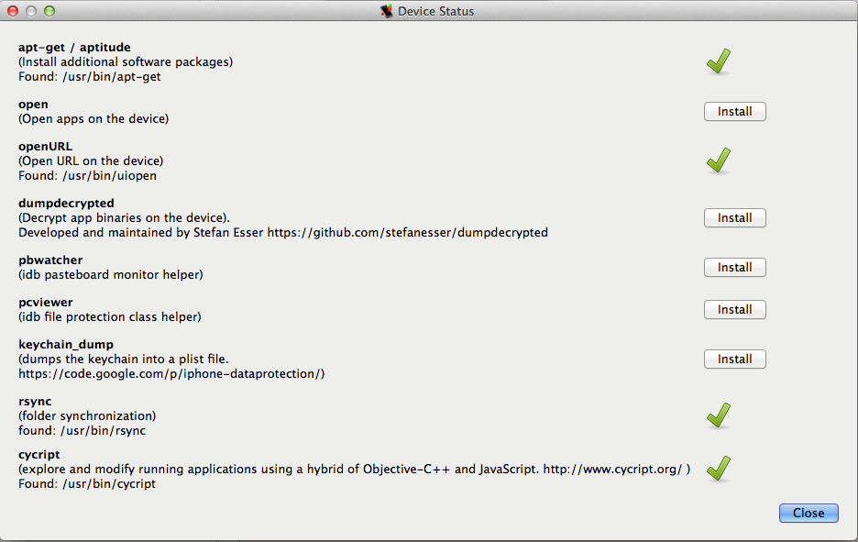Viewport: 858px width, 542px height.
Task: Zoom the window with the green button
Action: coord(49,12)
